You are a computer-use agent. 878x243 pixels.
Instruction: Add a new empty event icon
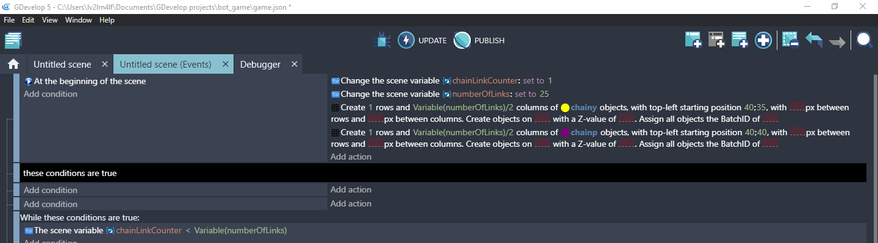pyautogui.click(x=693, y=41)
